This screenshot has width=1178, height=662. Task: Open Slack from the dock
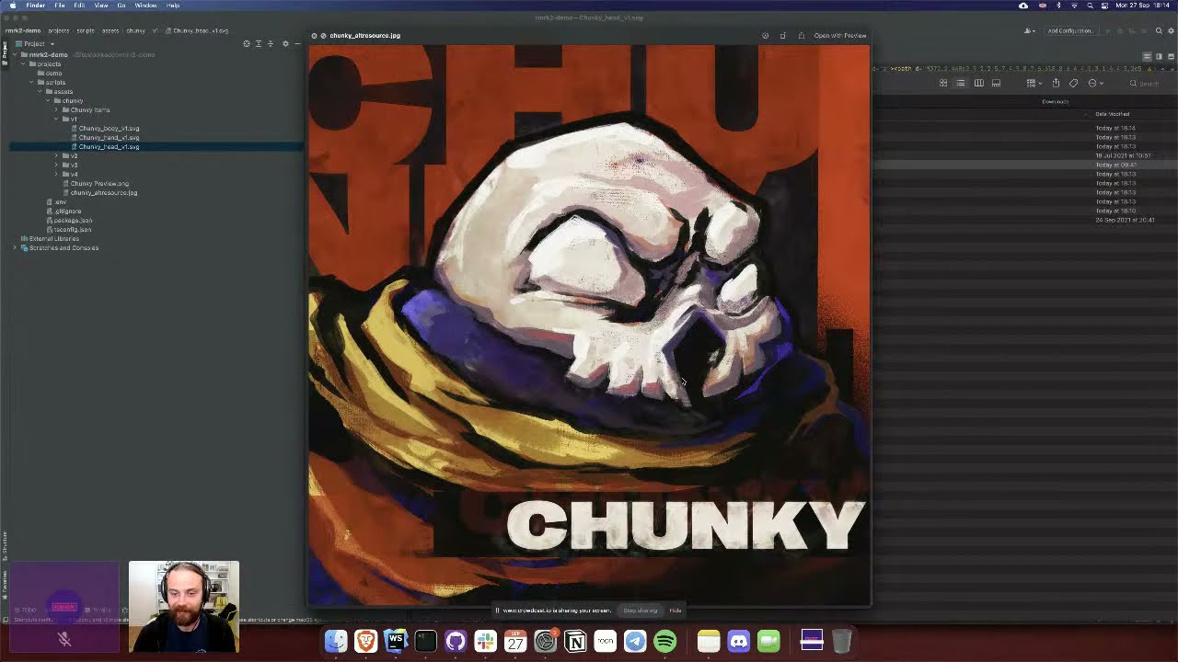(x=485, y=640)
